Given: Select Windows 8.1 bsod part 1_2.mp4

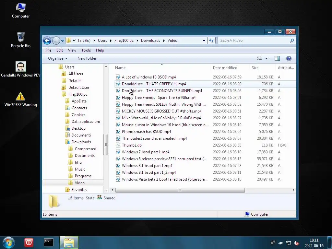Looking at the screenshot, I should (148, 172).
